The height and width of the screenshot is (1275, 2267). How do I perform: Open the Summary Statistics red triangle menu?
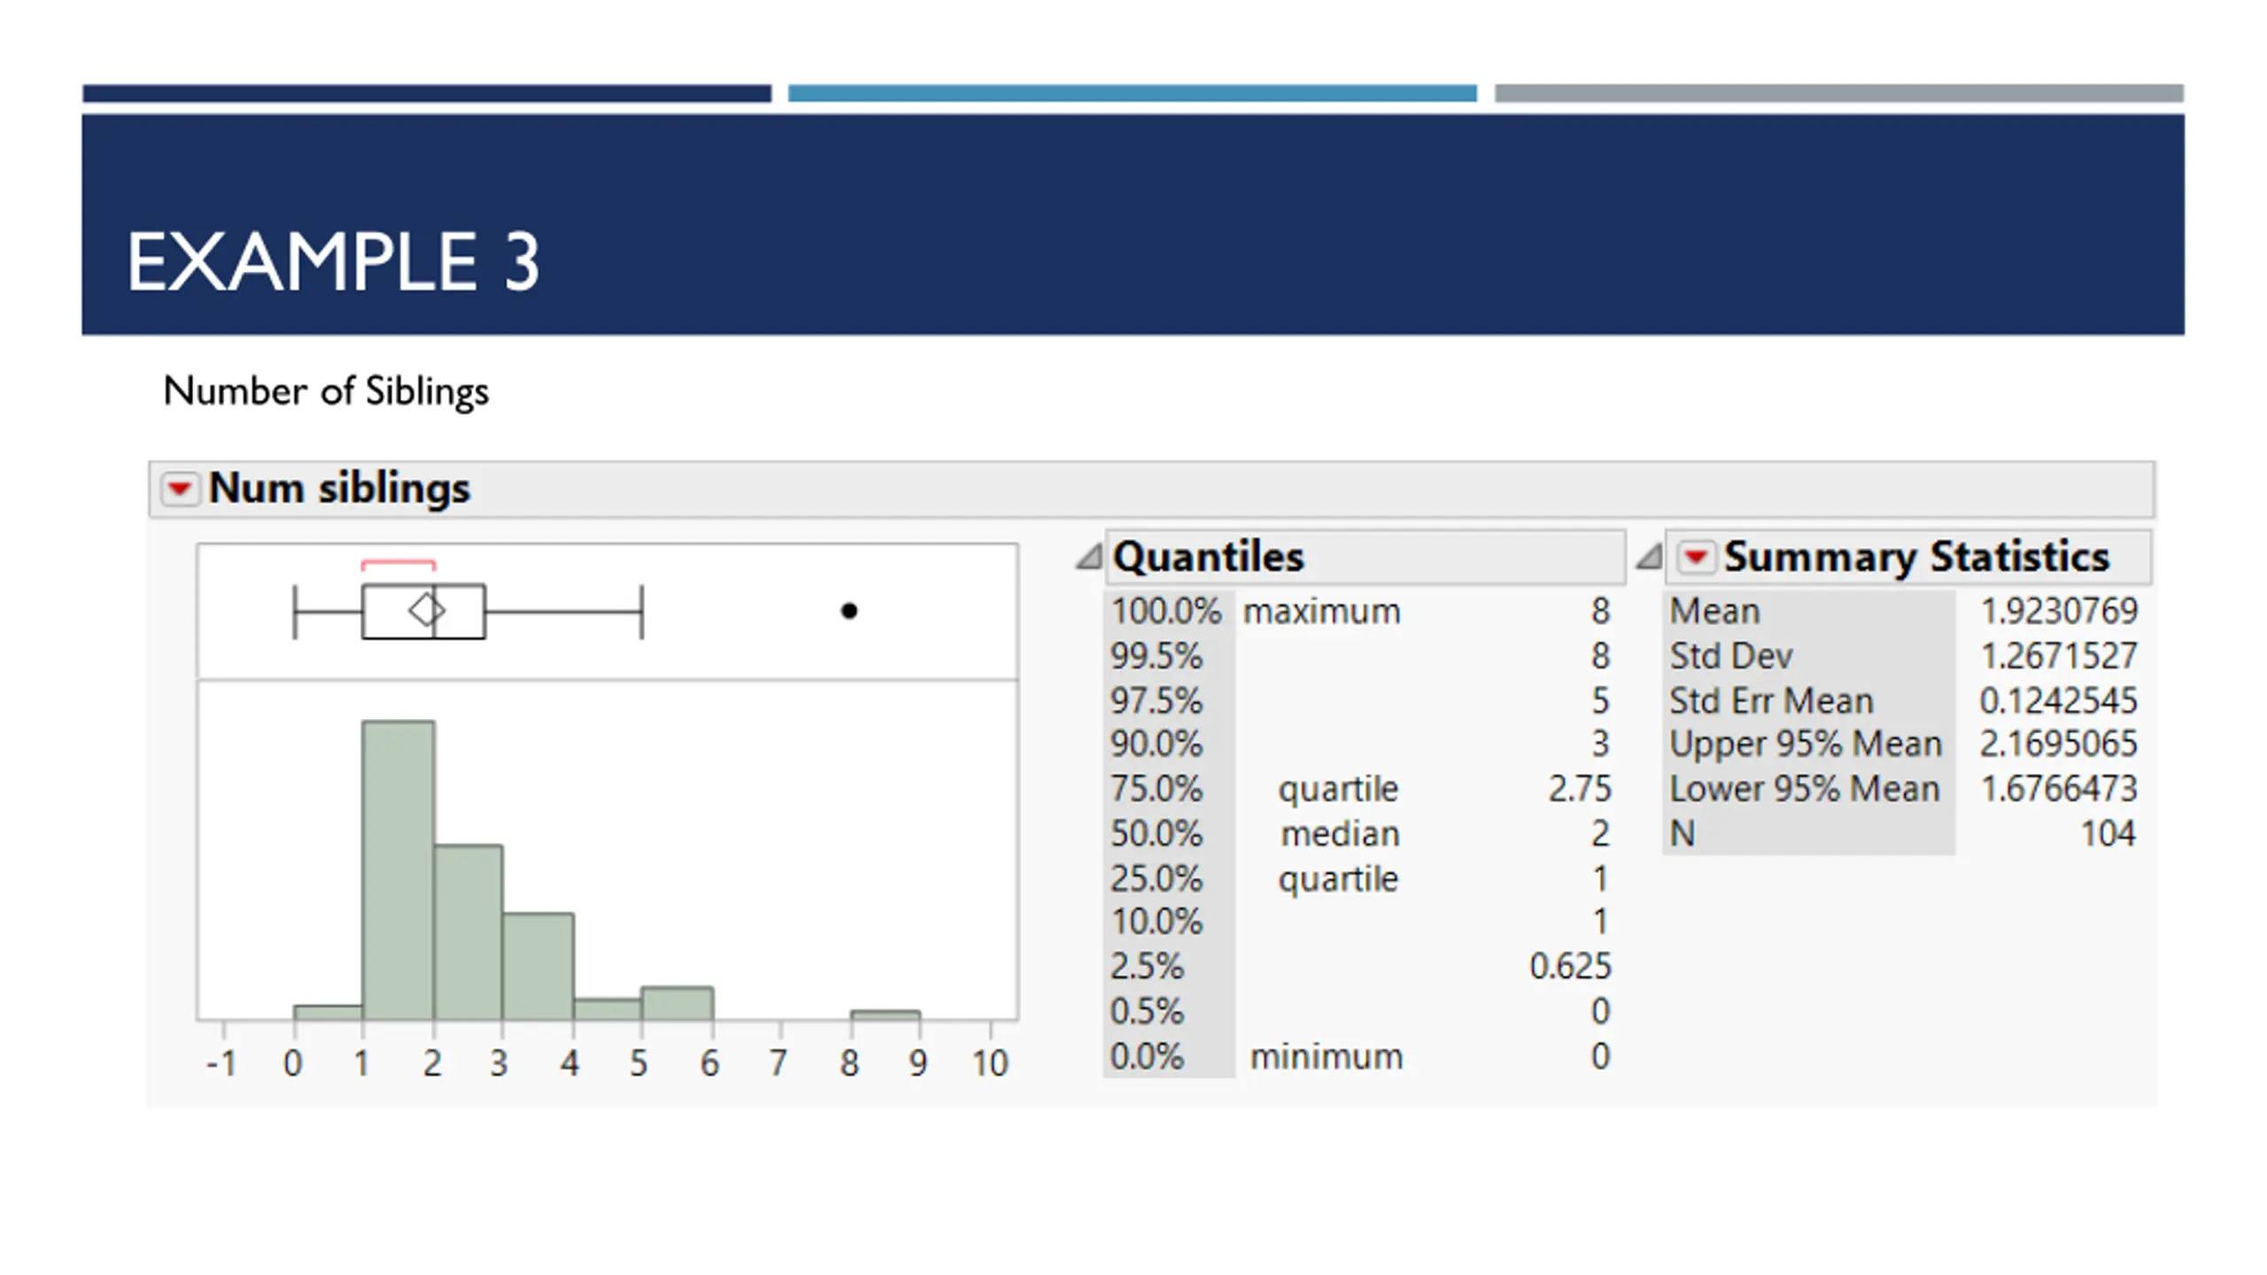pos(1696,557)
